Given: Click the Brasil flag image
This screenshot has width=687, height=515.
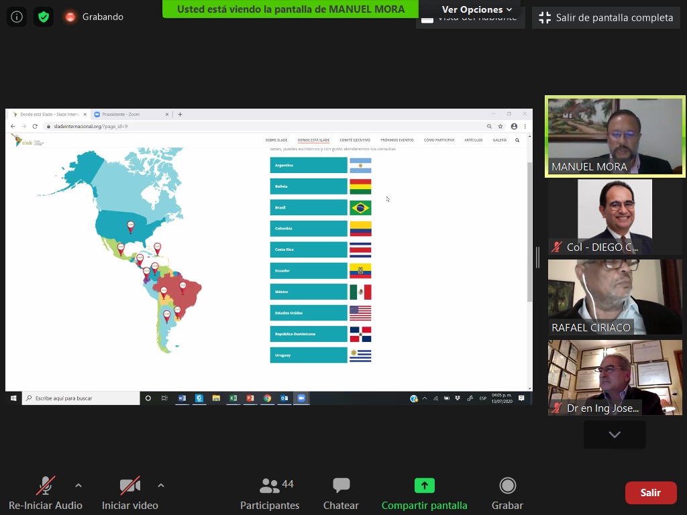Looking at the screenshot, I should (360, 208).
